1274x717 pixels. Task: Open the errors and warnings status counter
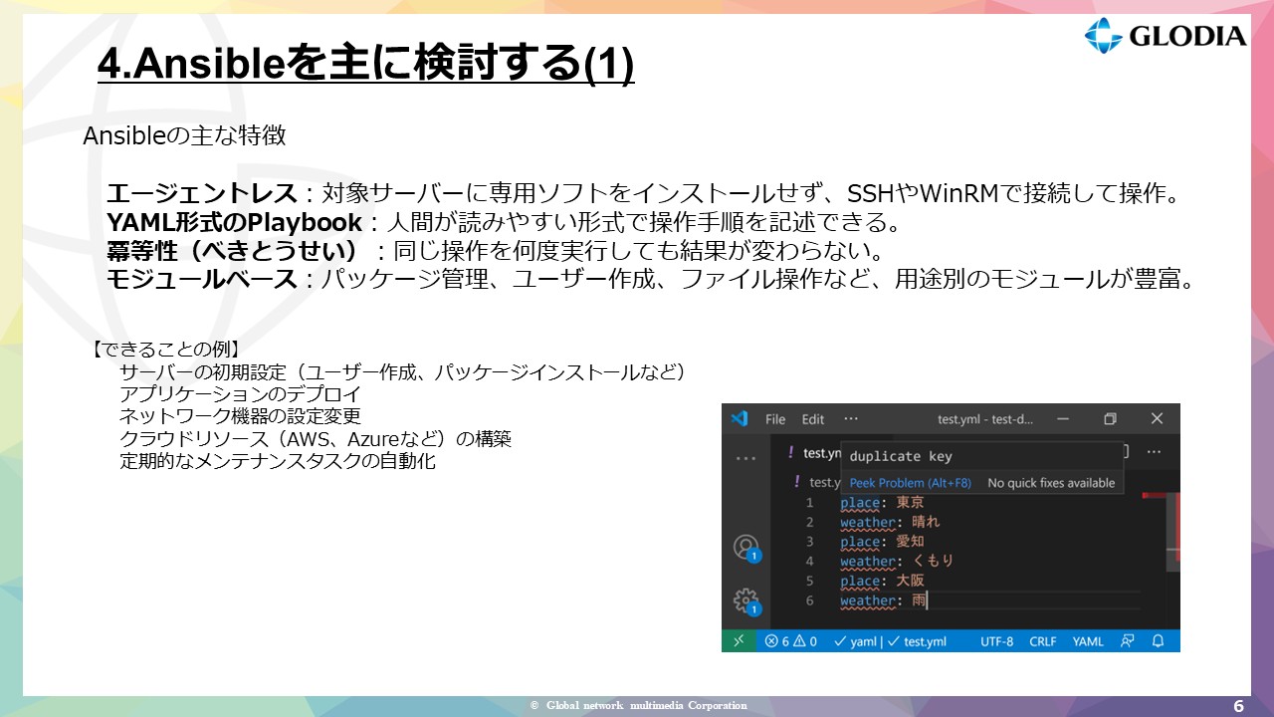pos(791,641)
